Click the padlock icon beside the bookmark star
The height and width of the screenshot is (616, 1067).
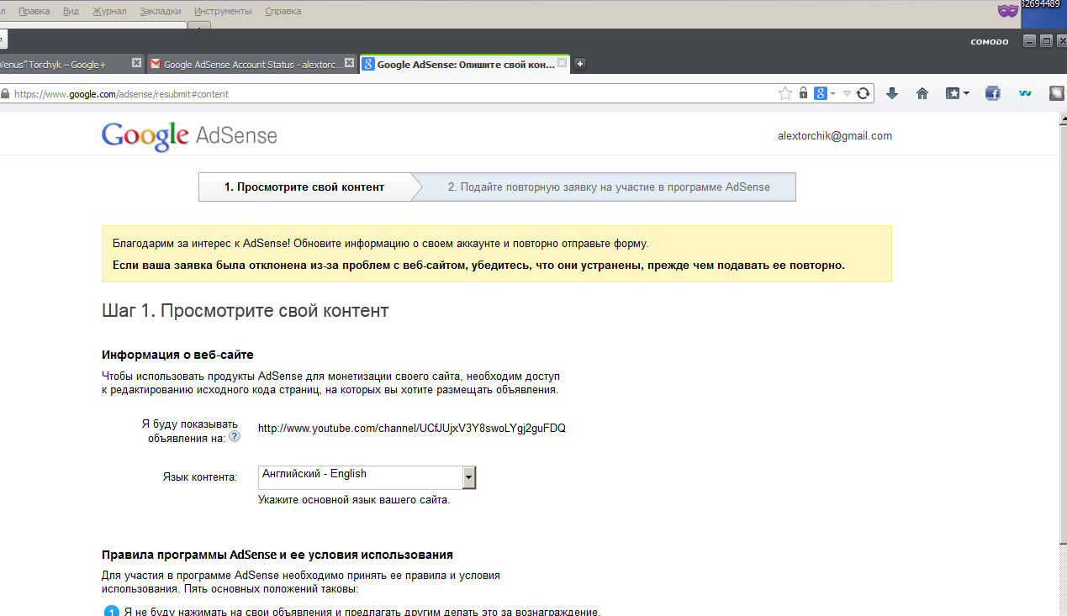click(x=803, y=93)
